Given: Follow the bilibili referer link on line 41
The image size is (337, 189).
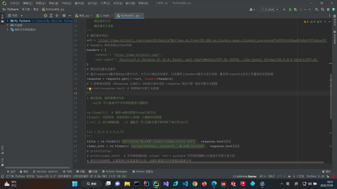Looking at the screenshot, I should [x=137, y=55].
